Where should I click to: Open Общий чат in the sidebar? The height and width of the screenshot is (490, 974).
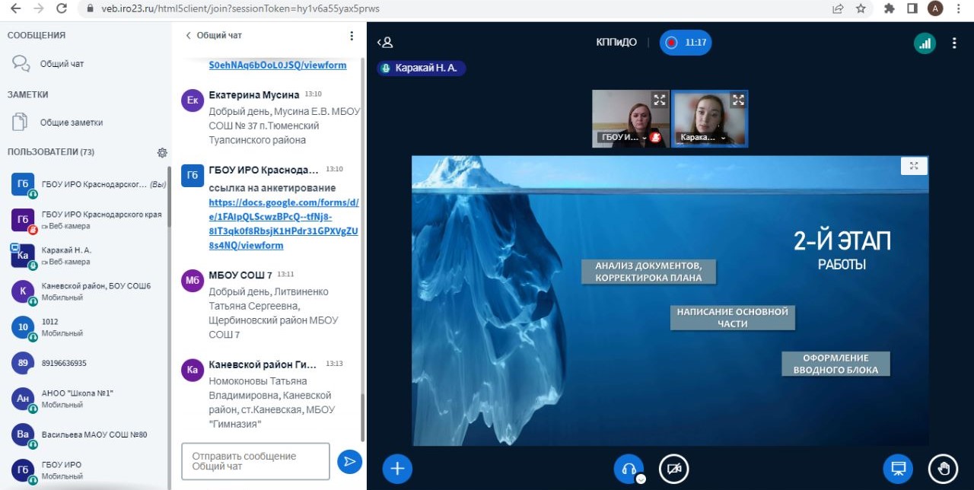click(61, 64)
